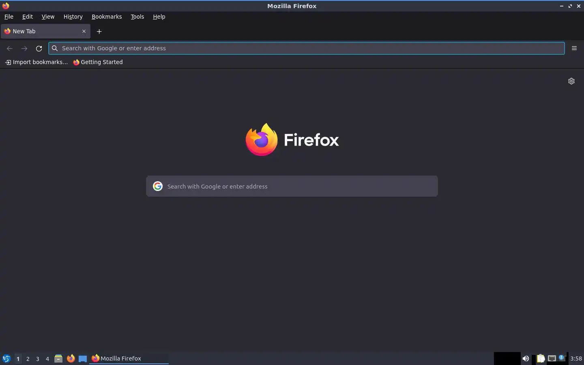Open the File menu
The image size is (584, 365).
tap(9, 17)
